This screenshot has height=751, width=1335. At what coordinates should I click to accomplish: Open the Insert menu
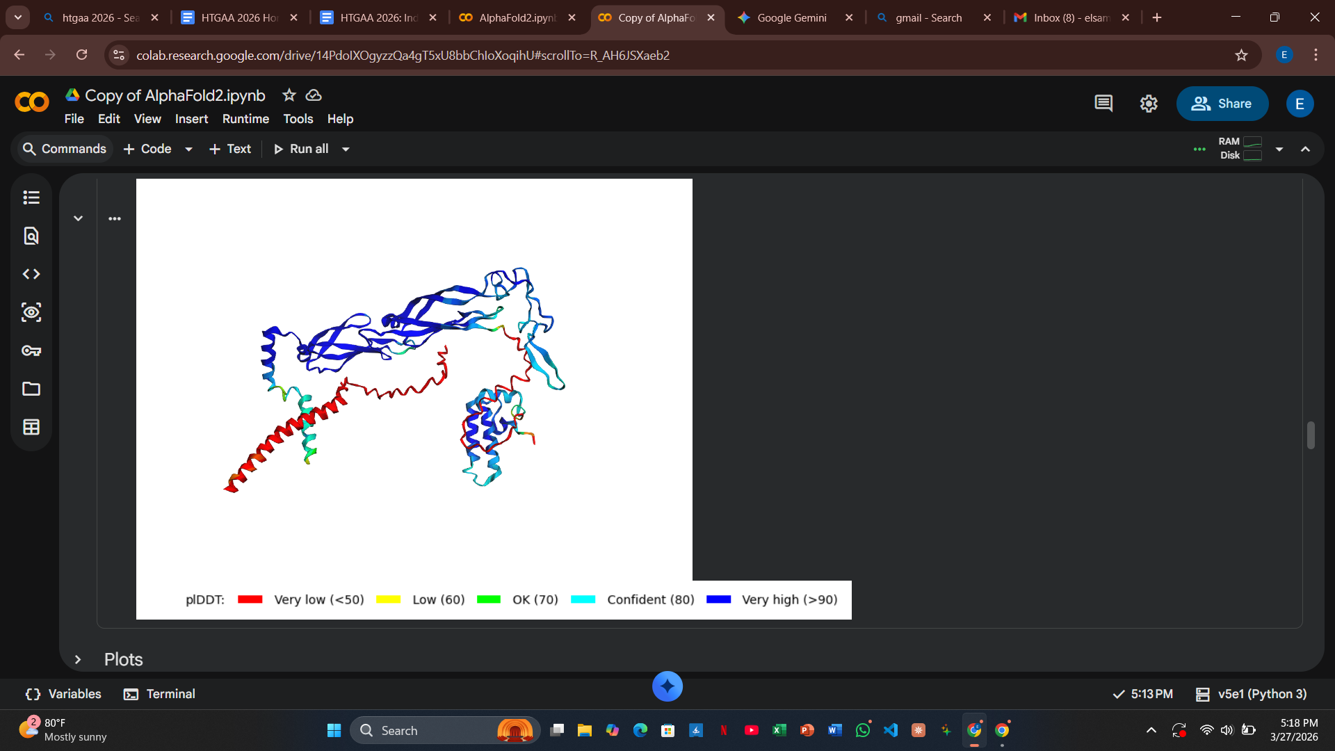click(191, 119)
